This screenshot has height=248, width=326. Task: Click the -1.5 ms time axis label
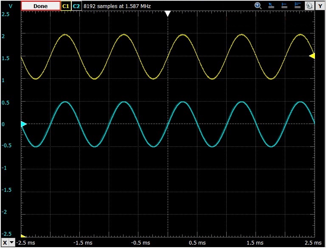(83, 242)
